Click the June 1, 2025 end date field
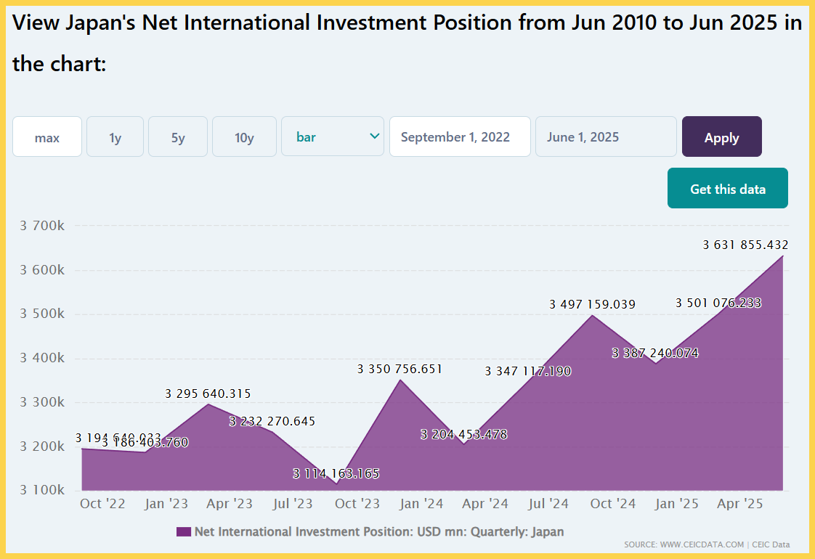Image resolution: width=815 pixels, height=559 pixels. pos(606,136)
